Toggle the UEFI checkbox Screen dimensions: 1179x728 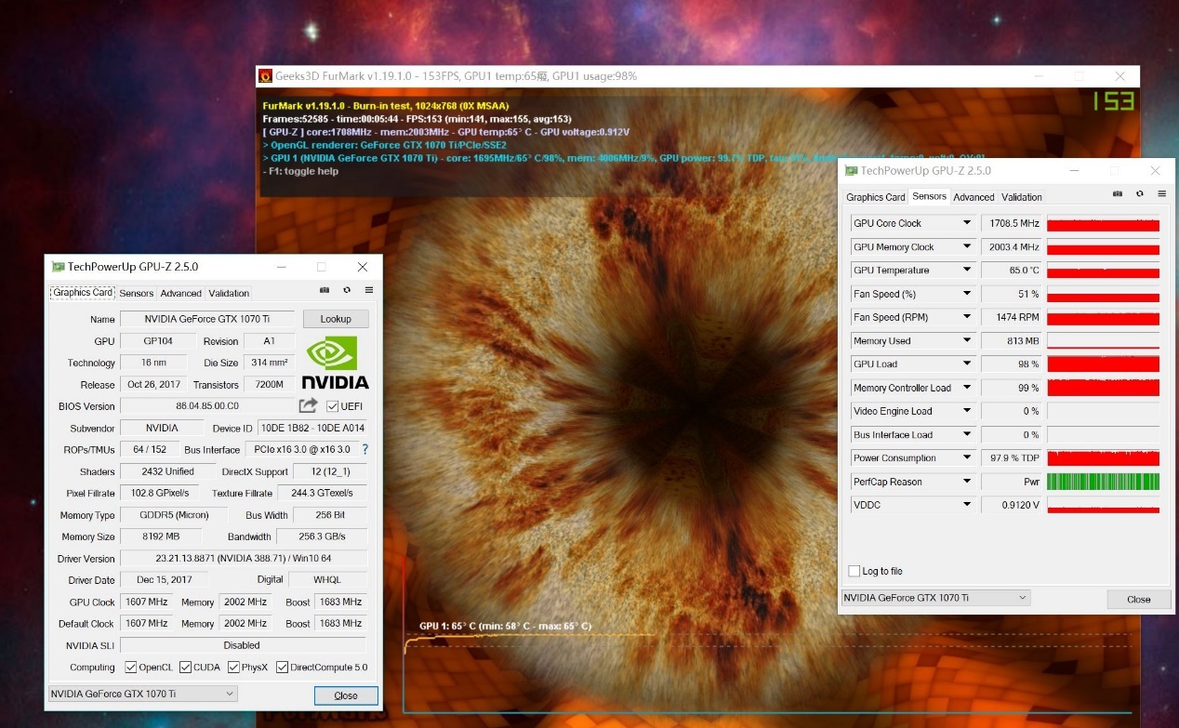[333, 406]
